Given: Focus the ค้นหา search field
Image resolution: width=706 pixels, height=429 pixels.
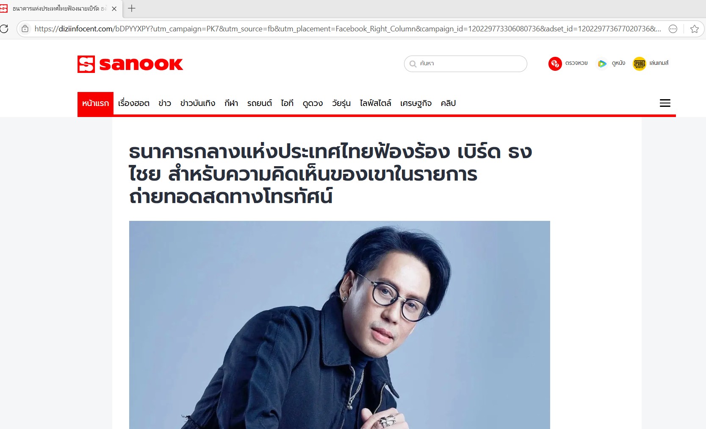Looking at the screenshot, I should (465, 64).
